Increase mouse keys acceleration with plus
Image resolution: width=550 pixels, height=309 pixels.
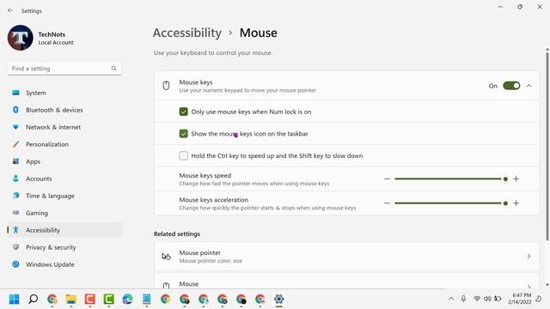click(516, 203)
